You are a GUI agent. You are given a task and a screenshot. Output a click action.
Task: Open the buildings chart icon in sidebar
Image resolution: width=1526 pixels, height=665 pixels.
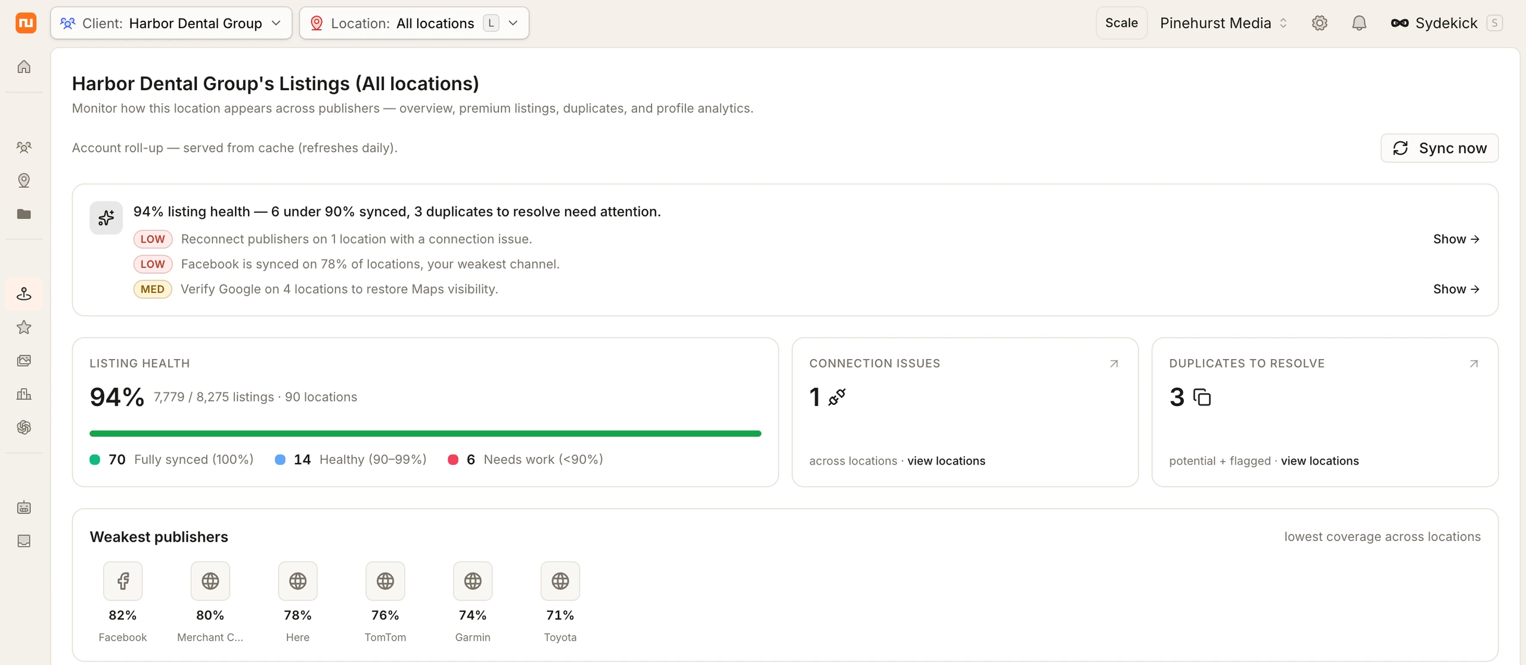point(24,394)
